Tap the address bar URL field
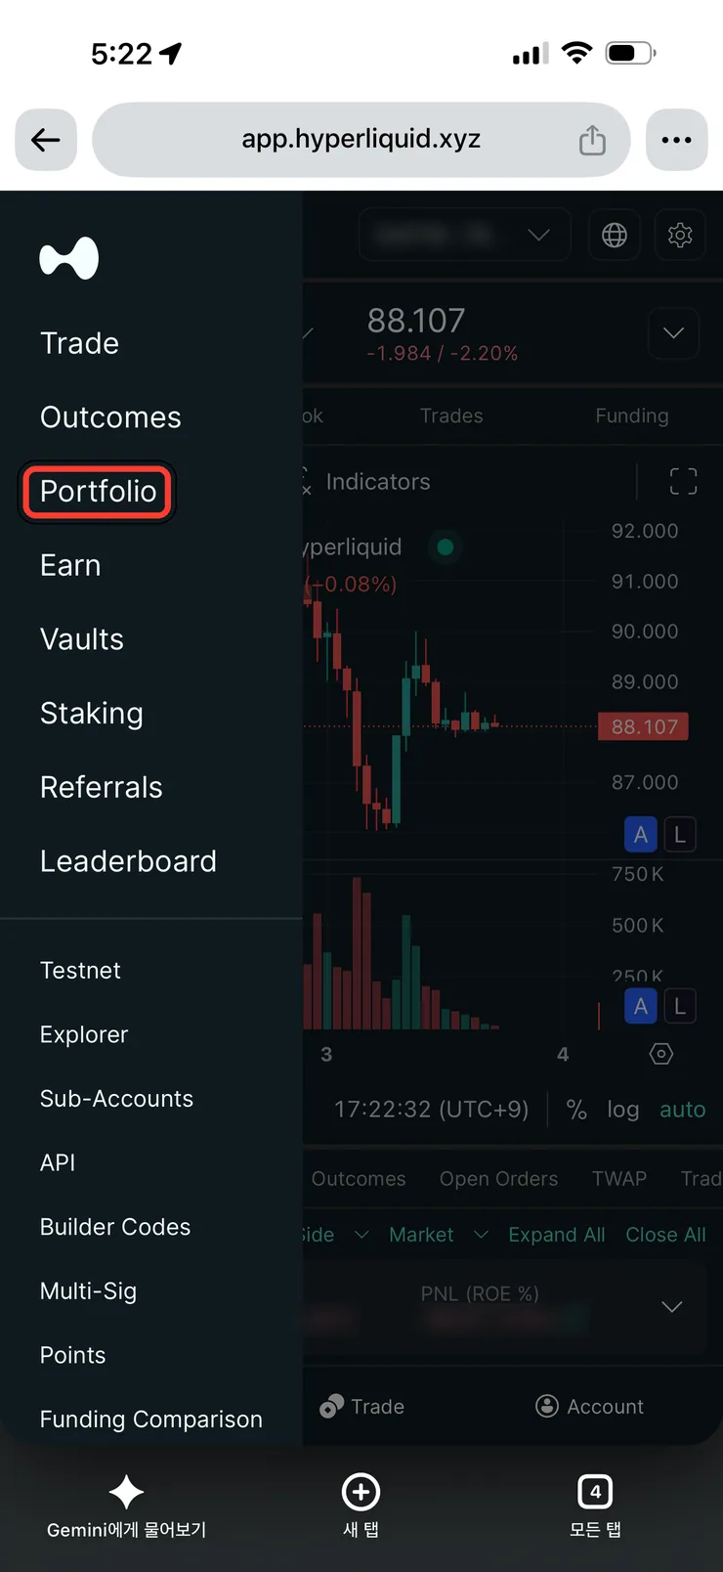Viewport: 723px width, 1572px height. tap(361, 140)
